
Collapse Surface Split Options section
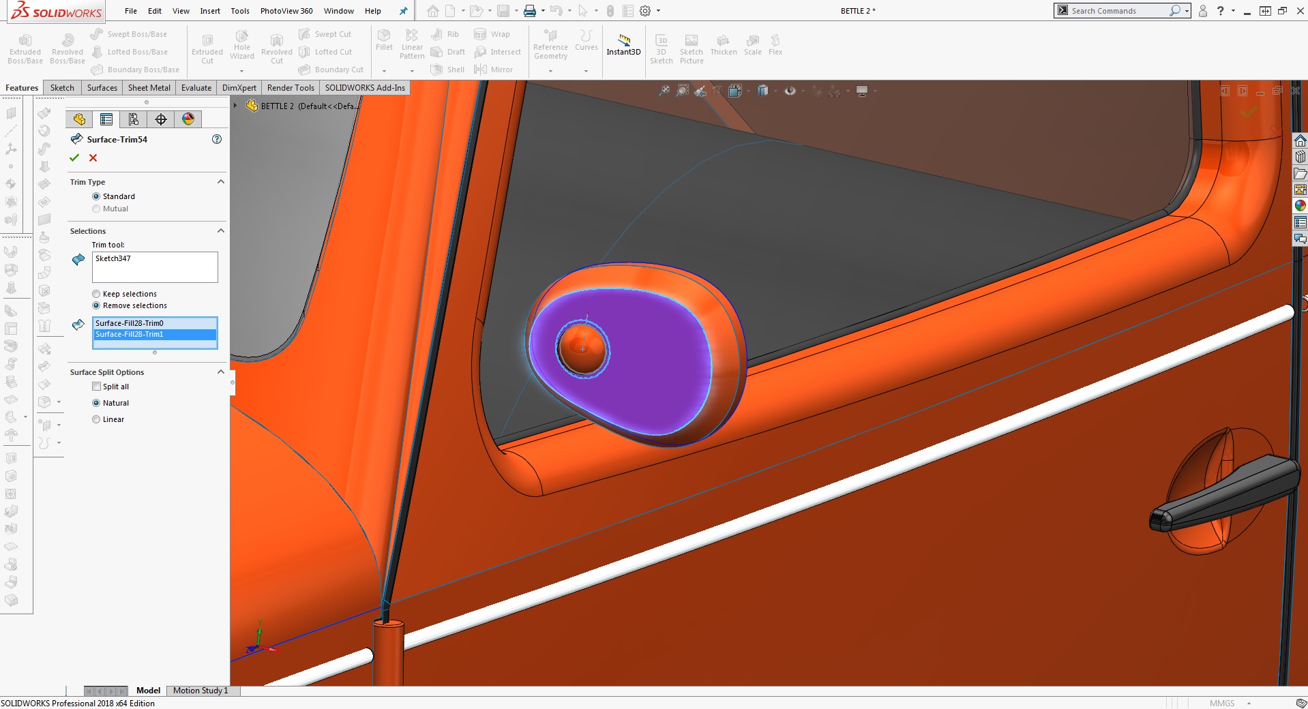[220, 372]
